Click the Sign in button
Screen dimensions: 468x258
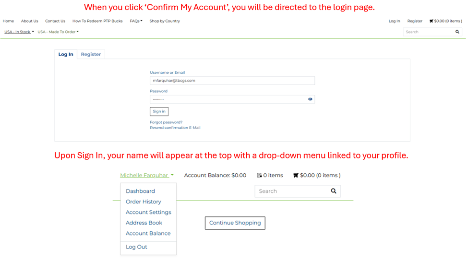159,112
